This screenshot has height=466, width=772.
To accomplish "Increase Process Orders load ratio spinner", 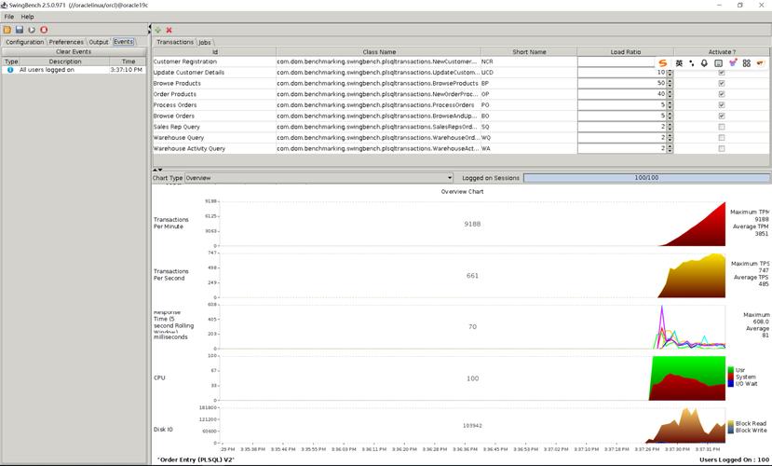I will click(x=670, y=103).
